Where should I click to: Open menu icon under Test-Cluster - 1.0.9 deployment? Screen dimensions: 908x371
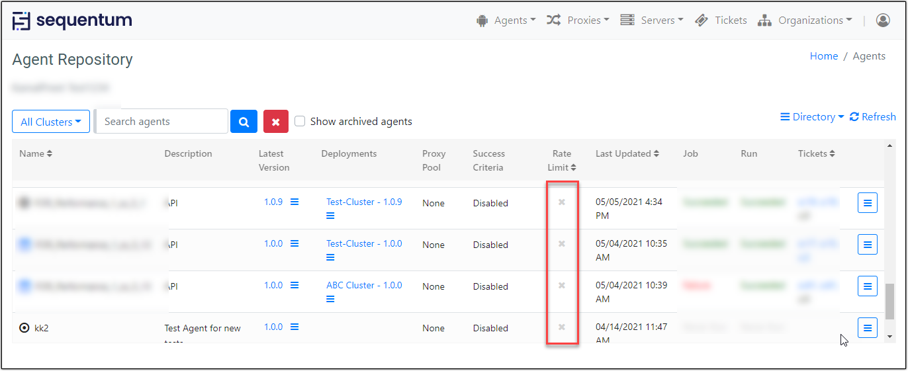point(330,216)
